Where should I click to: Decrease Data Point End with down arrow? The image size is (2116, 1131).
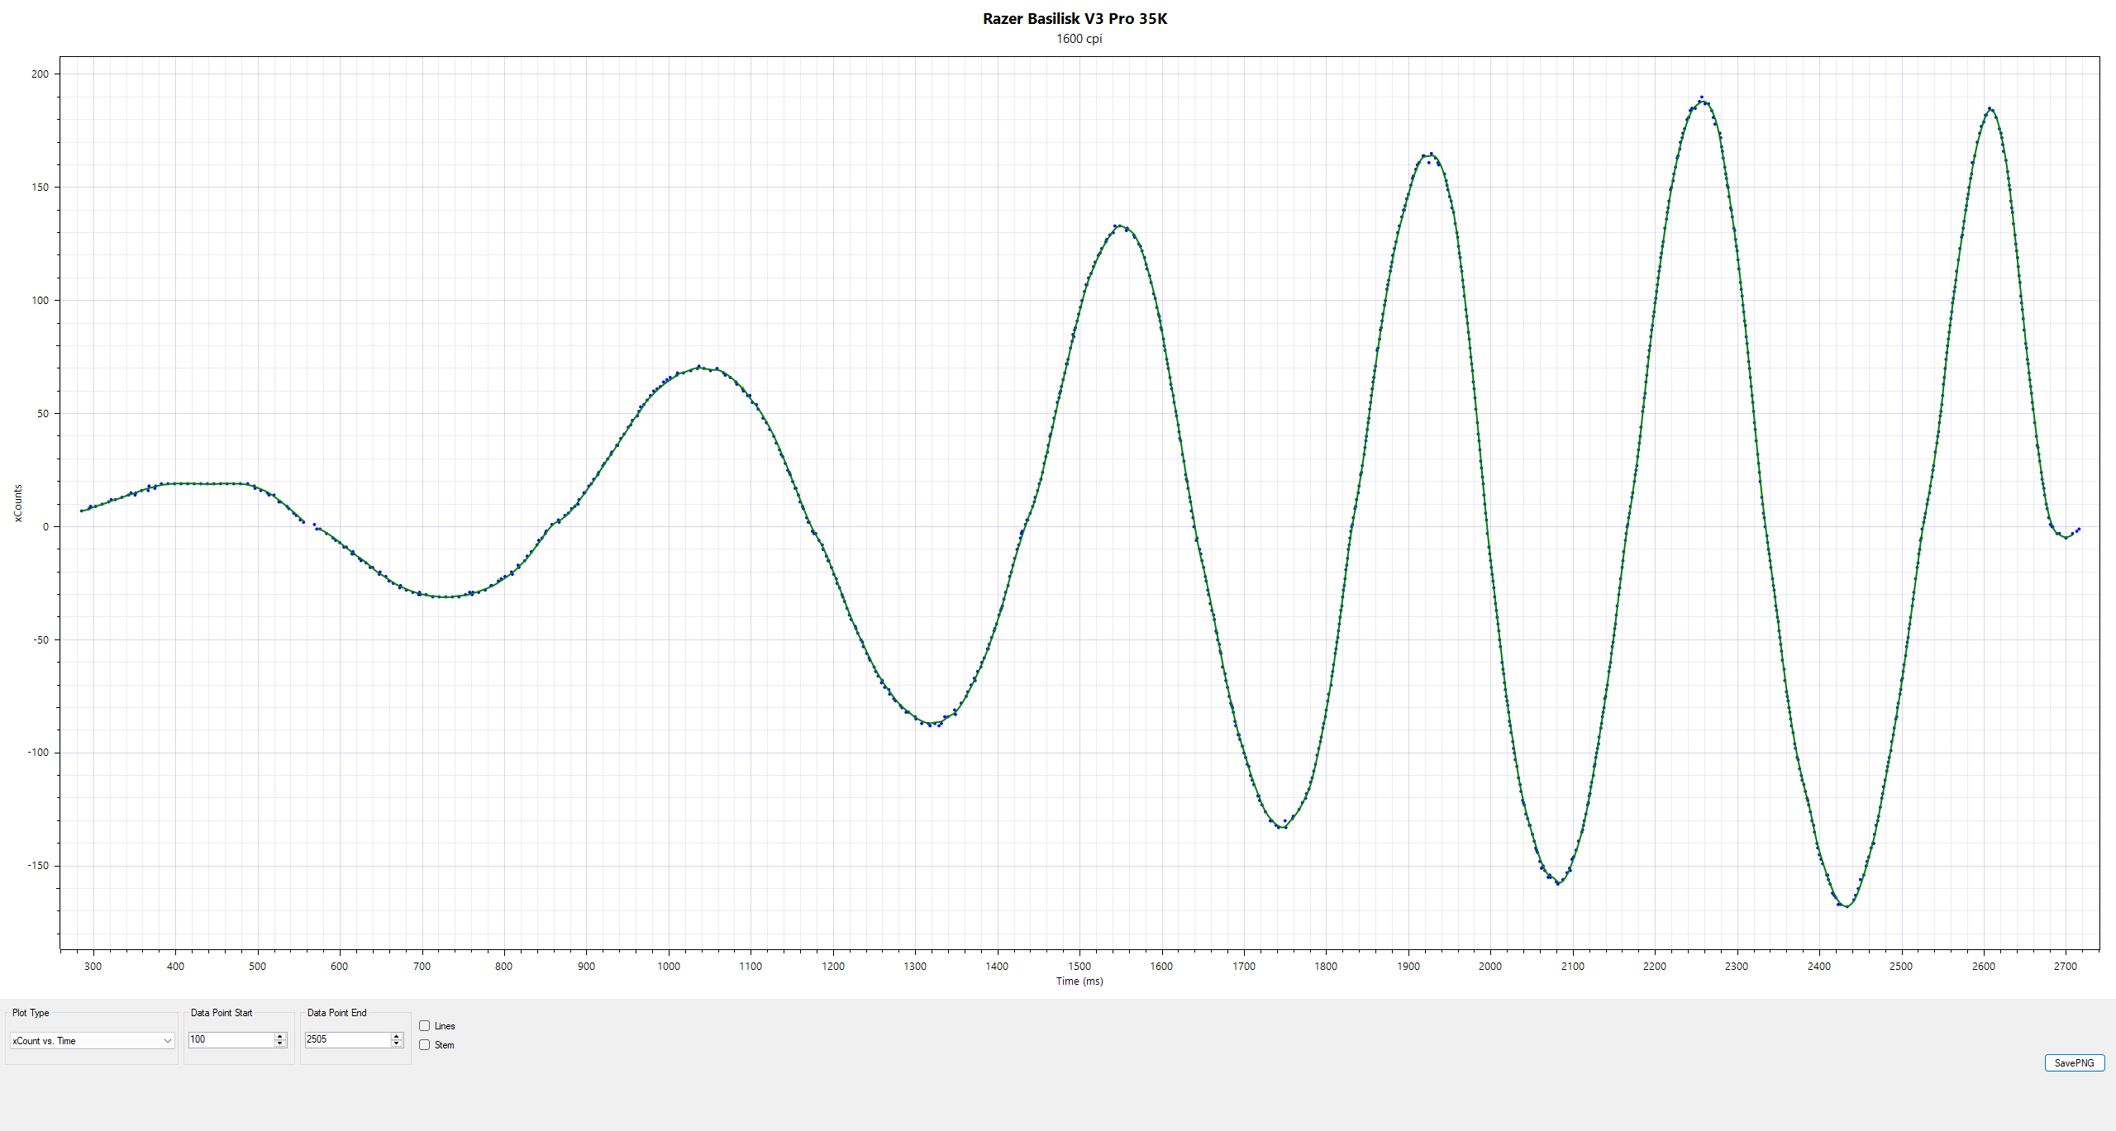tap(397, 1043)
